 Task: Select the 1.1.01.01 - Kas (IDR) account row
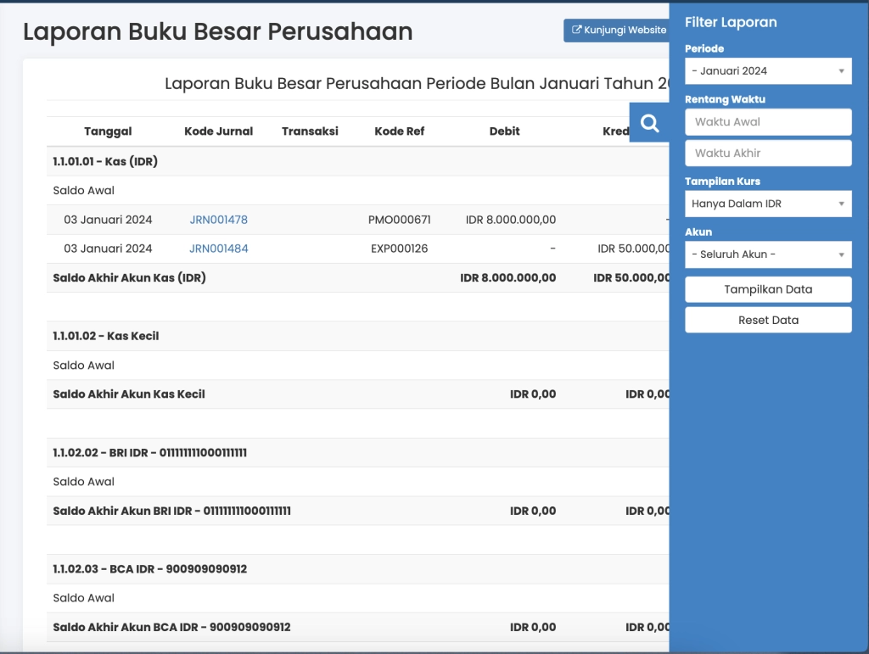105,161
